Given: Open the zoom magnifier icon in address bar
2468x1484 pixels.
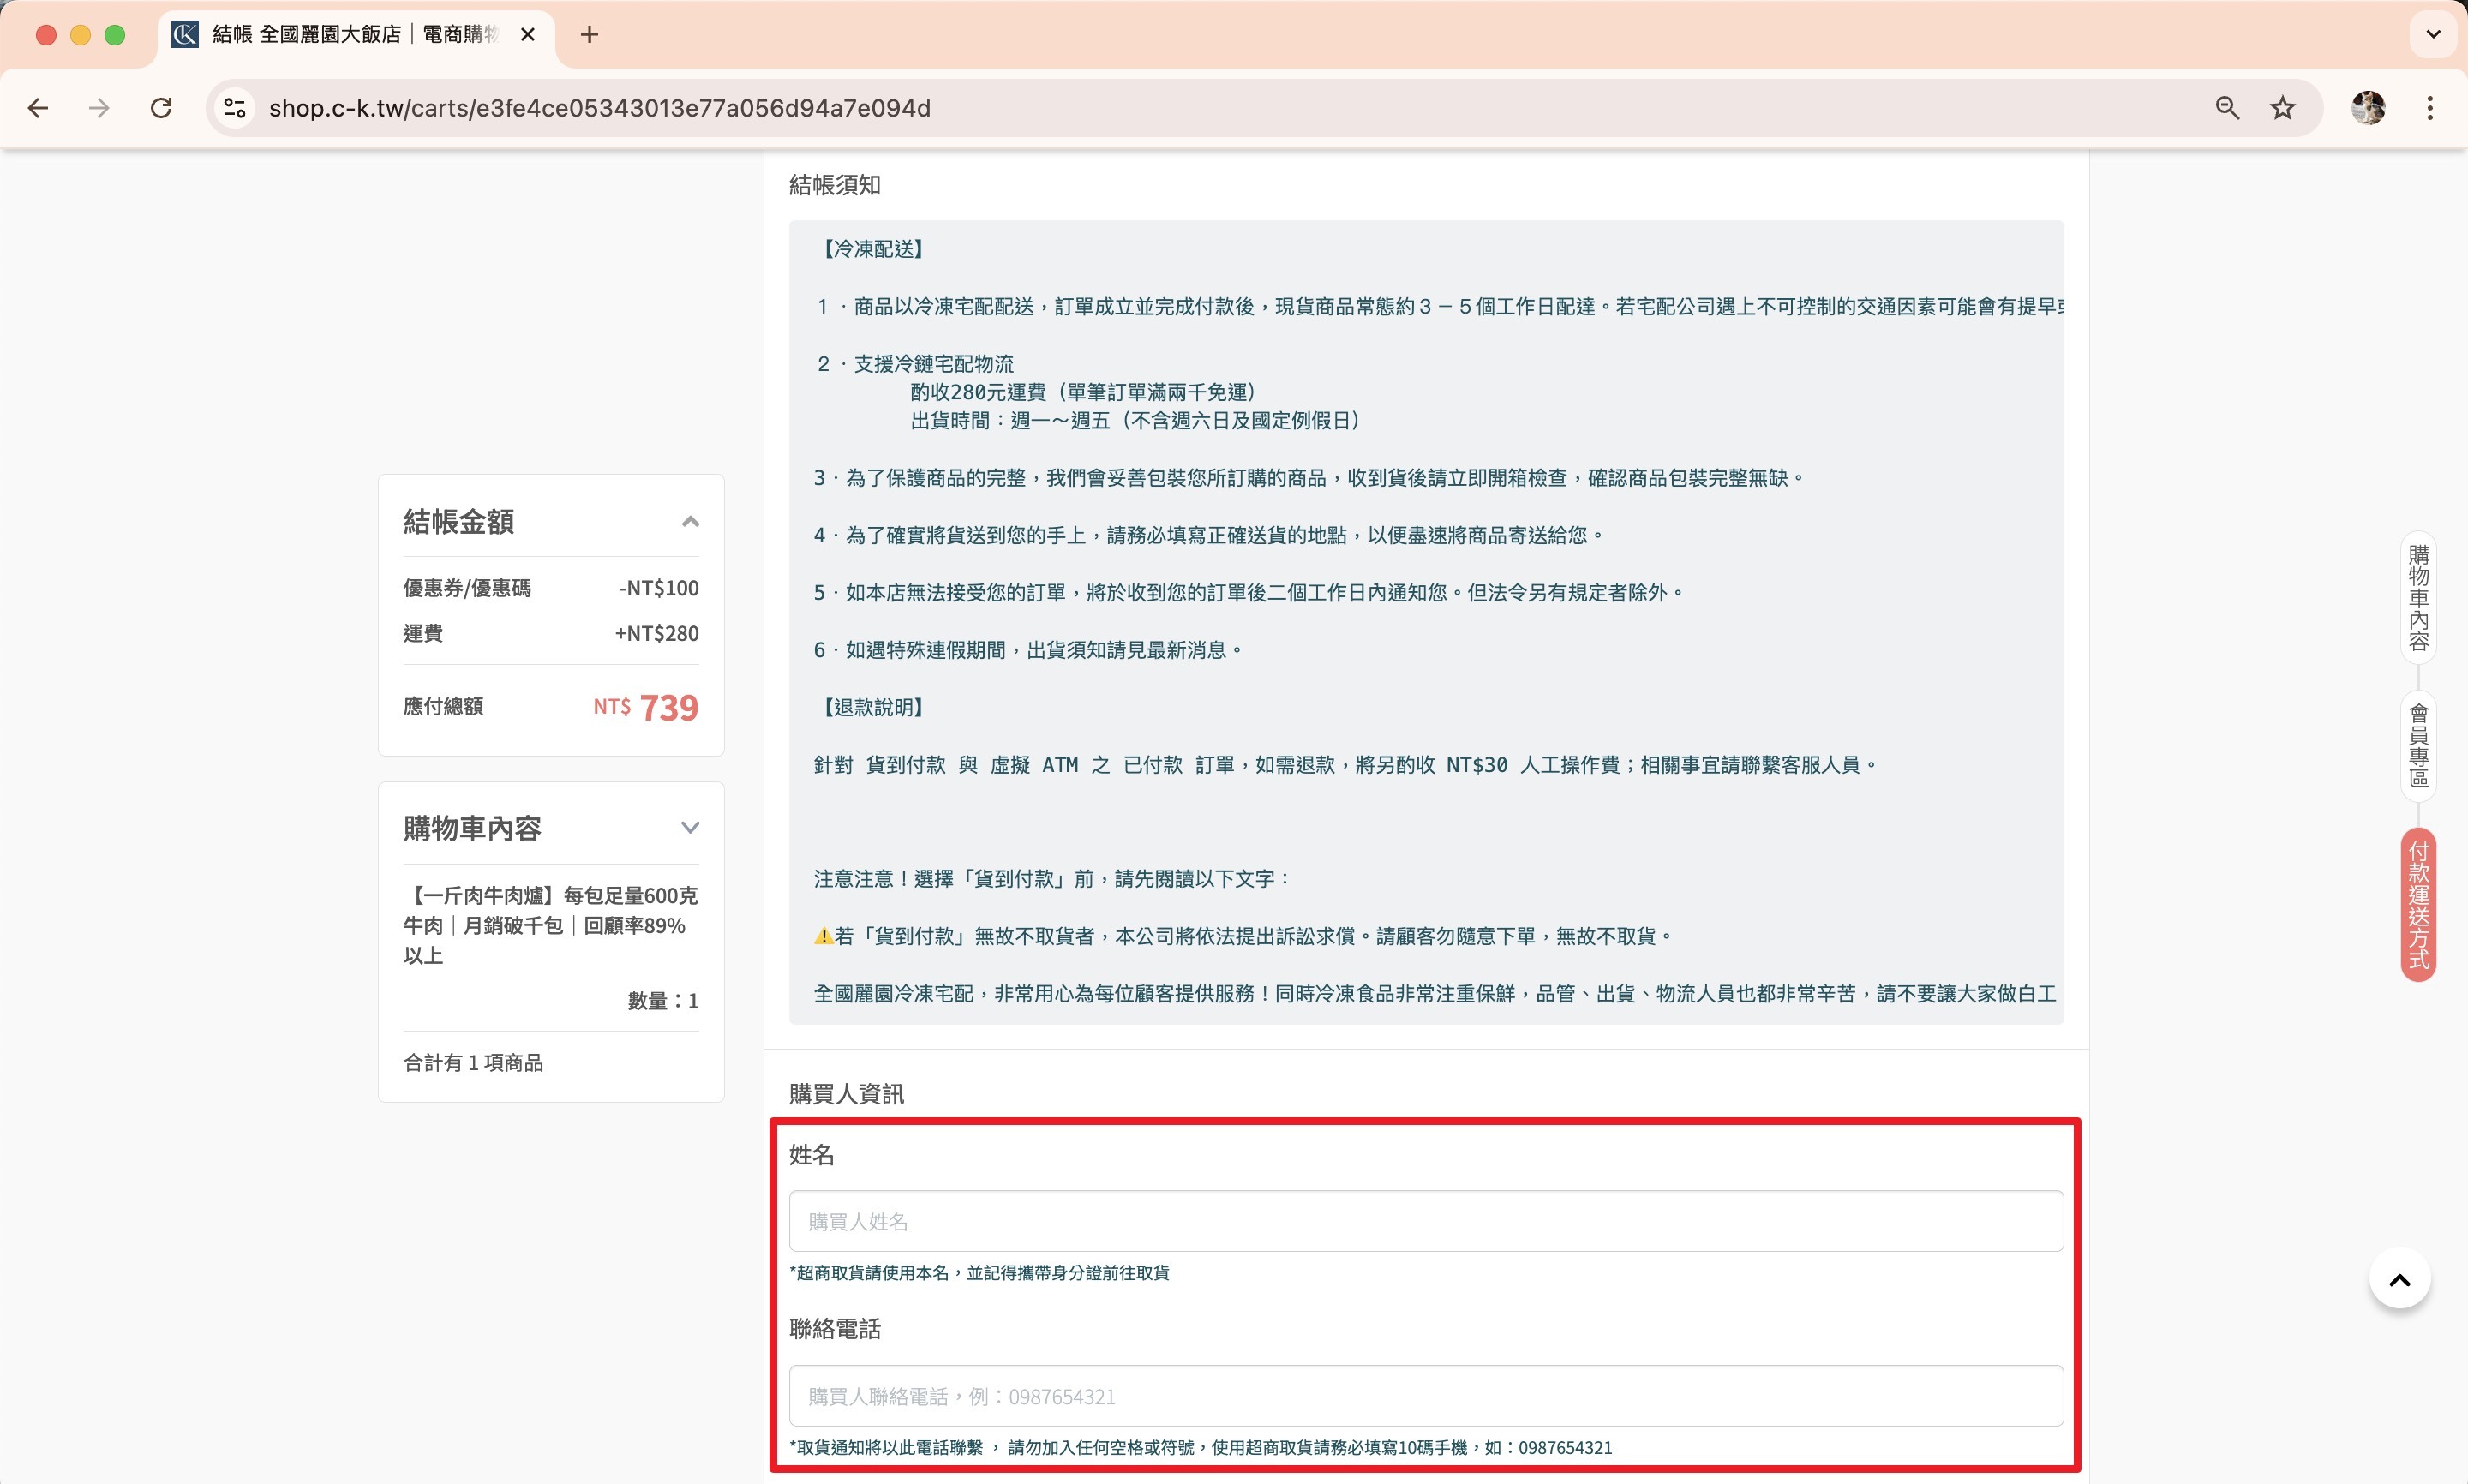Looking at the screenshot, I should point(2227,108).
